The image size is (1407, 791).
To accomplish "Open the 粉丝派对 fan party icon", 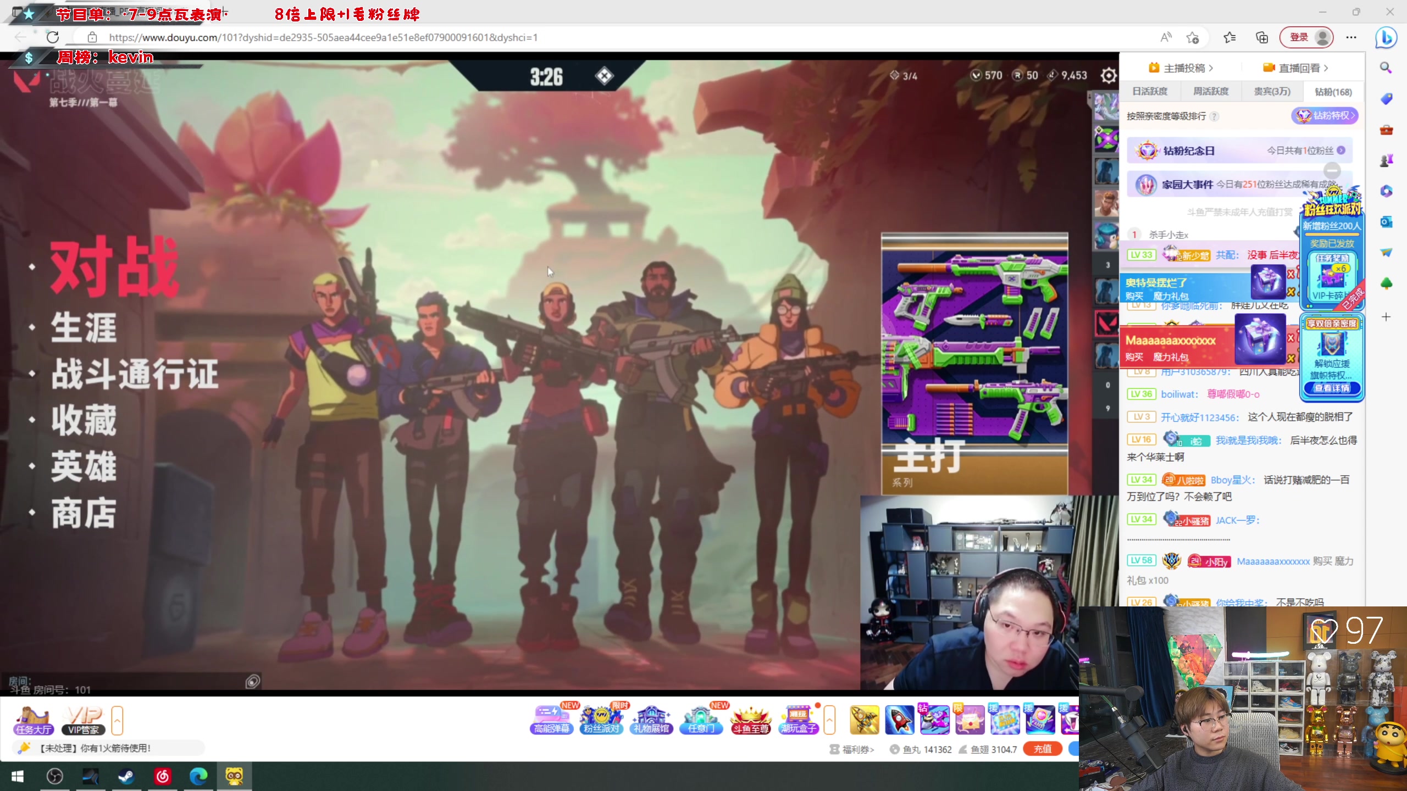I will click(601, 720).
